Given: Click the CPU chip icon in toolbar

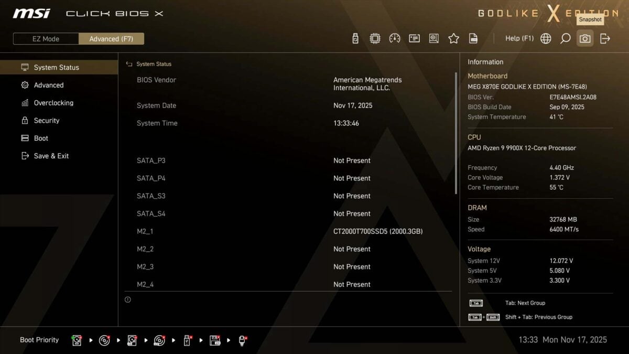Looking at the screenshot, I should pyautogui.click(x=375, y=38).
